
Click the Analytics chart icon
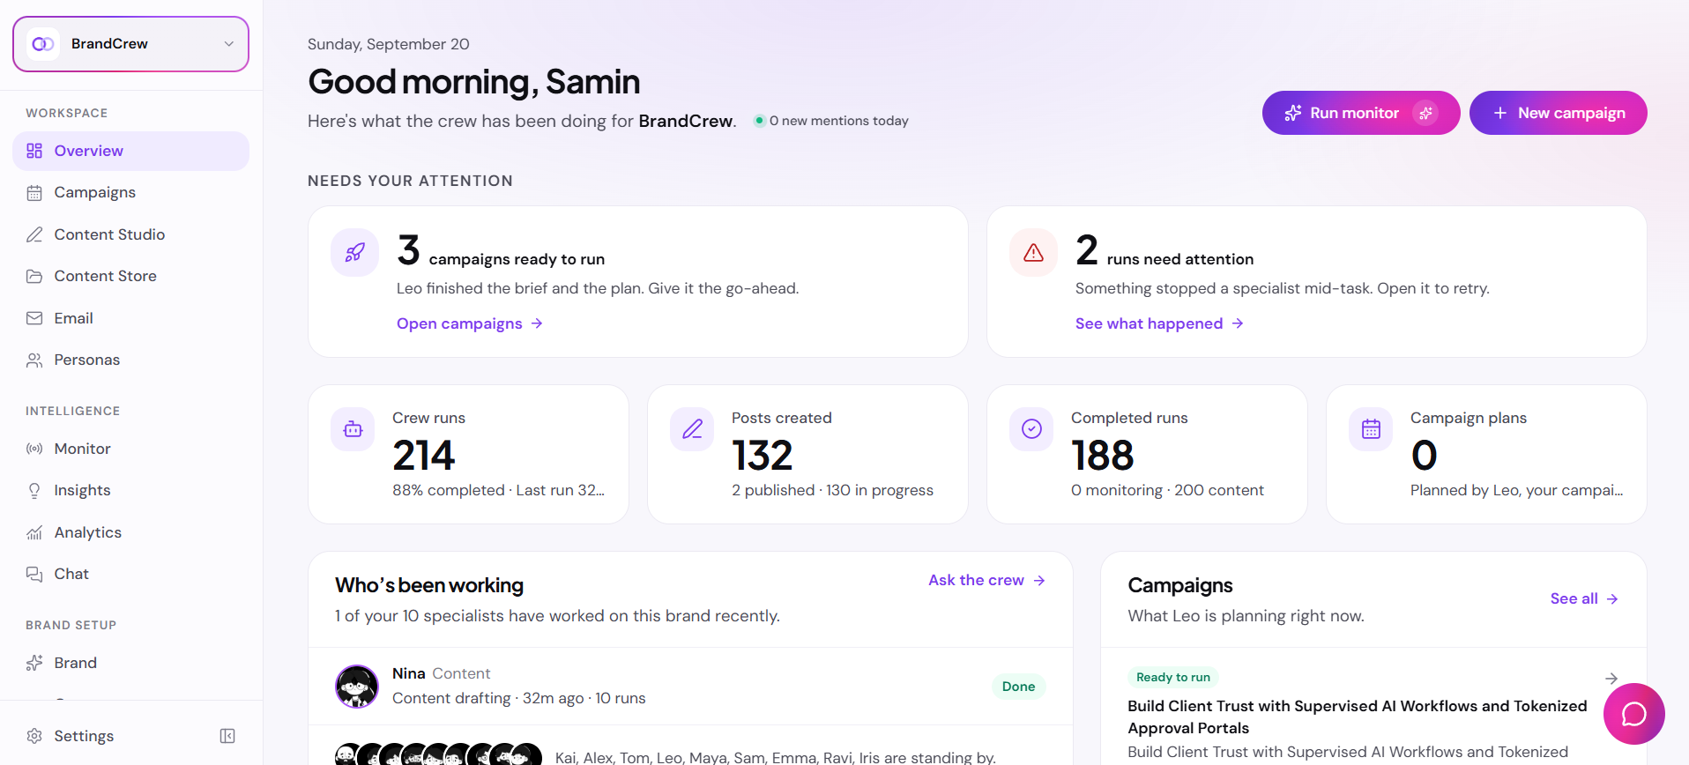(x=34, y=532)
